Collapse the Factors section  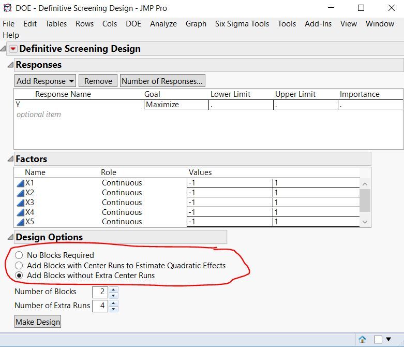click(10, 158)
